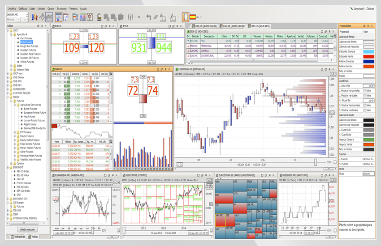
Task: Click the 010 news-style image toolbar icon
Action: 75,17
